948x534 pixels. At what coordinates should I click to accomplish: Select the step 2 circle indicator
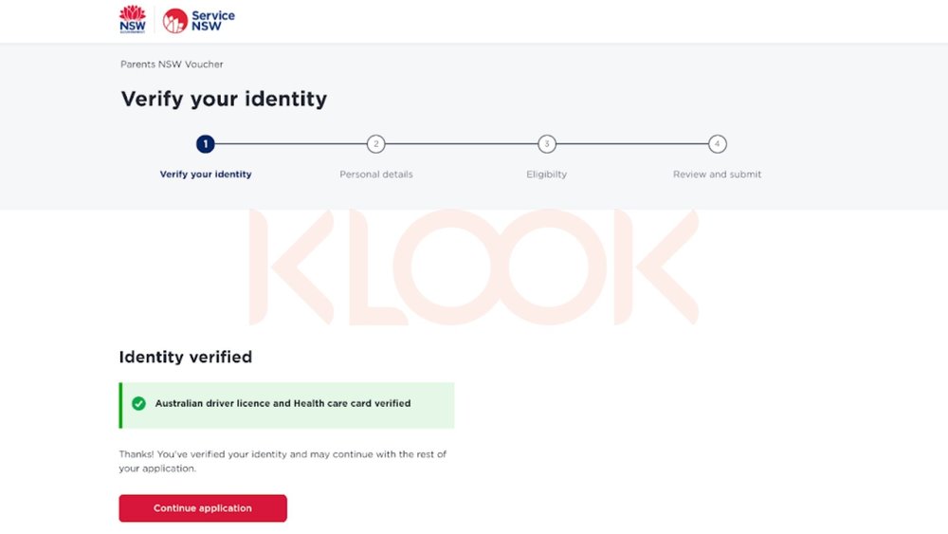coord(376,144)
